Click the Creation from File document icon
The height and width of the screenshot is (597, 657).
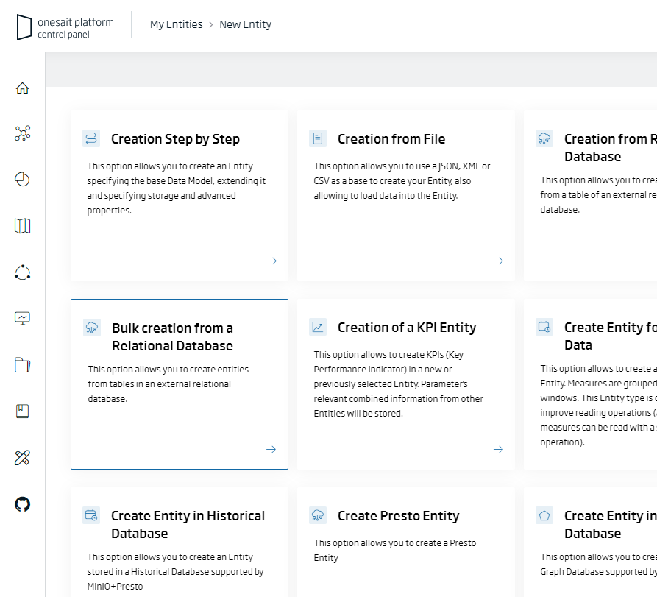tap(318, 138)
